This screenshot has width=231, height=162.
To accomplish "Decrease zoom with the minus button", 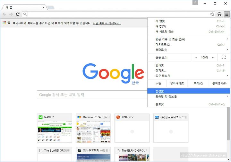I will (x=196, y=58).
